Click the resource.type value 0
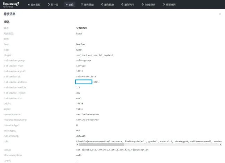The height and width of the screenshot is (163, 225). coord(77,125)
